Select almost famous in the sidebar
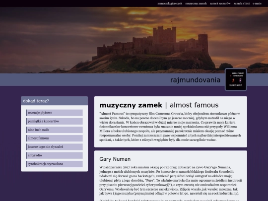The image size is (268, 201). pos(55,138)
